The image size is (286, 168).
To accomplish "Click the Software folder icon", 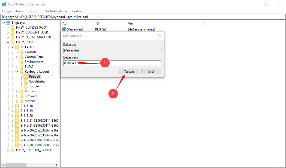I will click(21, 96).
